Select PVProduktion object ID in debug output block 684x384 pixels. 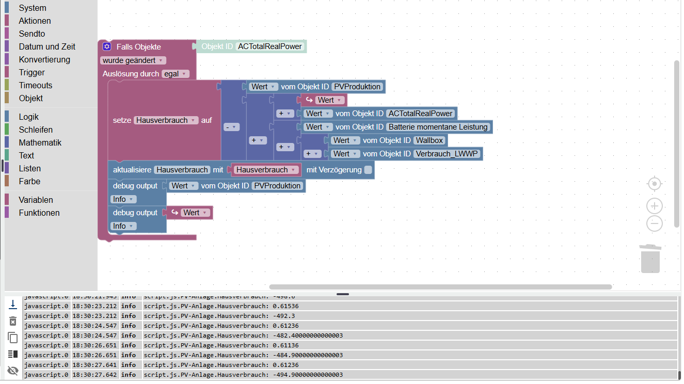coord(278,186)
